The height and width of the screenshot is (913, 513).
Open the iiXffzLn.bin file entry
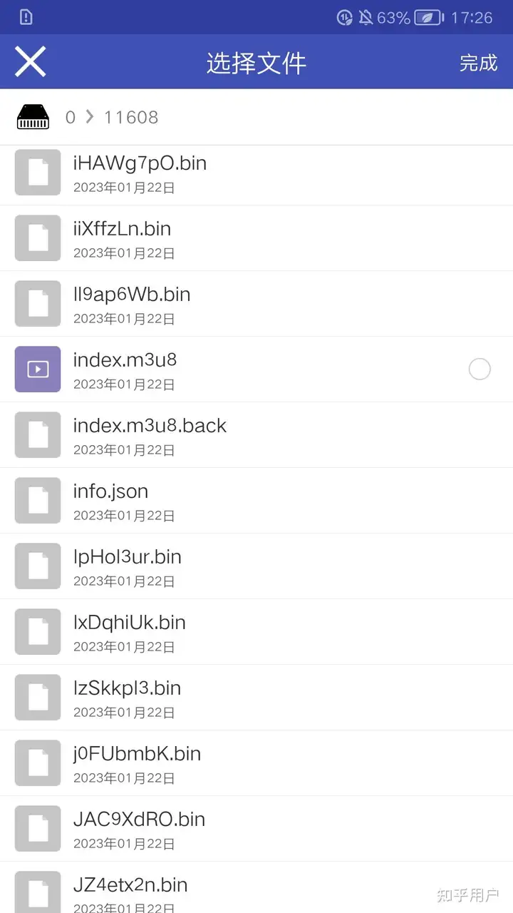[x=256, y=238]
